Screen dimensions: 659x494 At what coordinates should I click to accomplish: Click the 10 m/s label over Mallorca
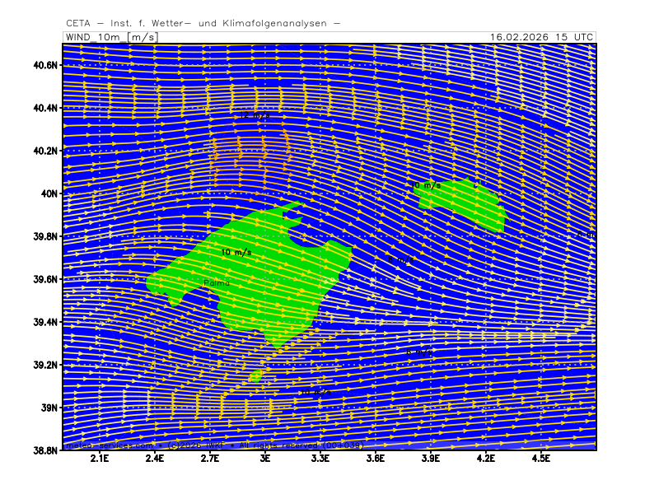point(236,252)
